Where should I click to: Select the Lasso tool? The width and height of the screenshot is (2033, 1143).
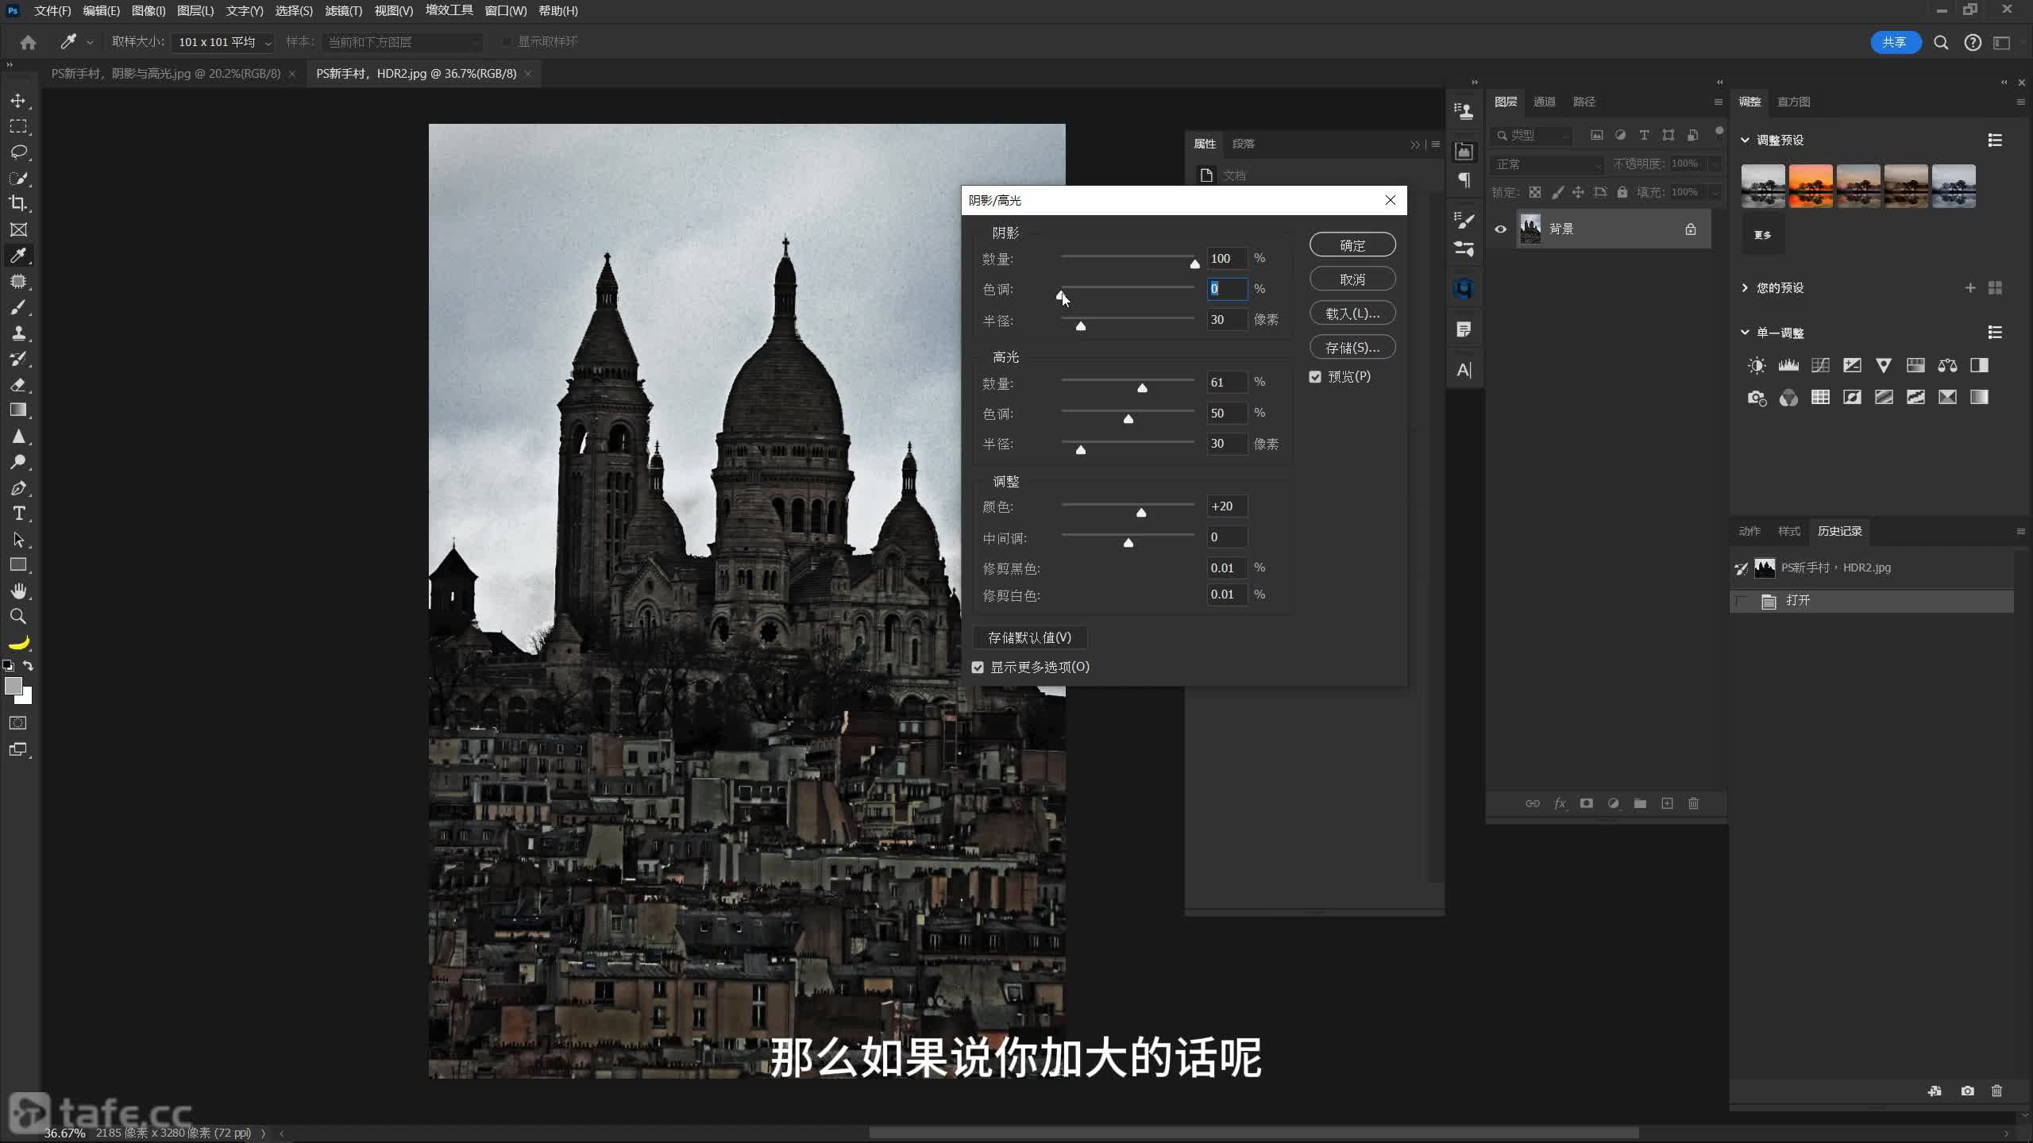[x=17, y=152]
